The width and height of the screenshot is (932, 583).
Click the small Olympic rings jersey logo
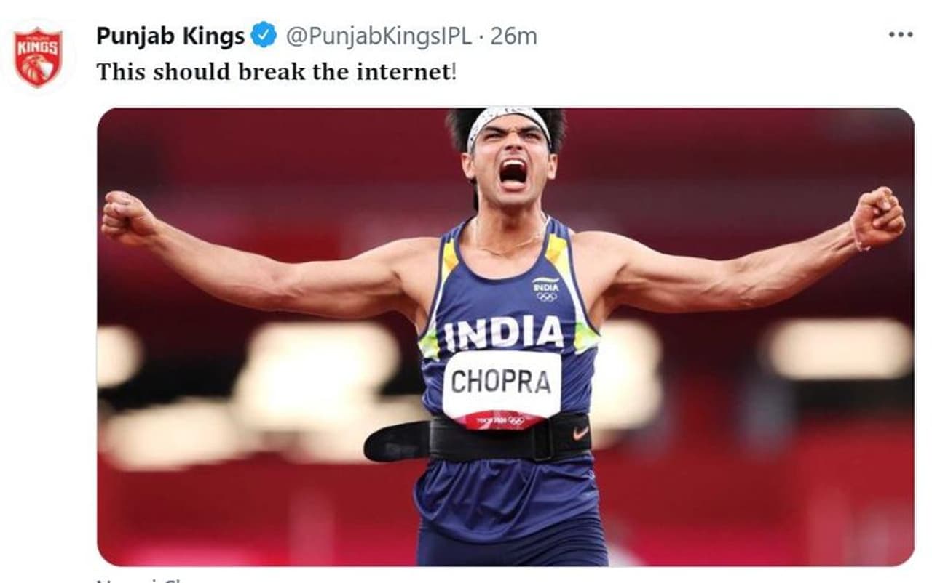pyautogui.click(x=545, y=296)
